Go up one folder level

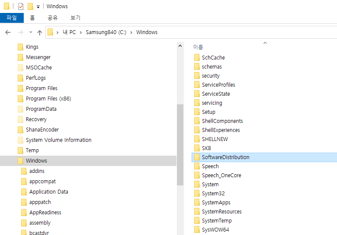point(40,32)
